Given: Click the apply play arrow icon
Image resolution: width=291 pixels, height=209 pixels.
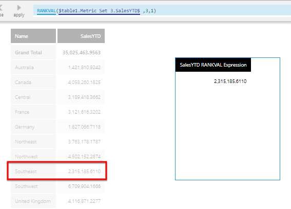Looking at the screenshot, I should 19,8.
